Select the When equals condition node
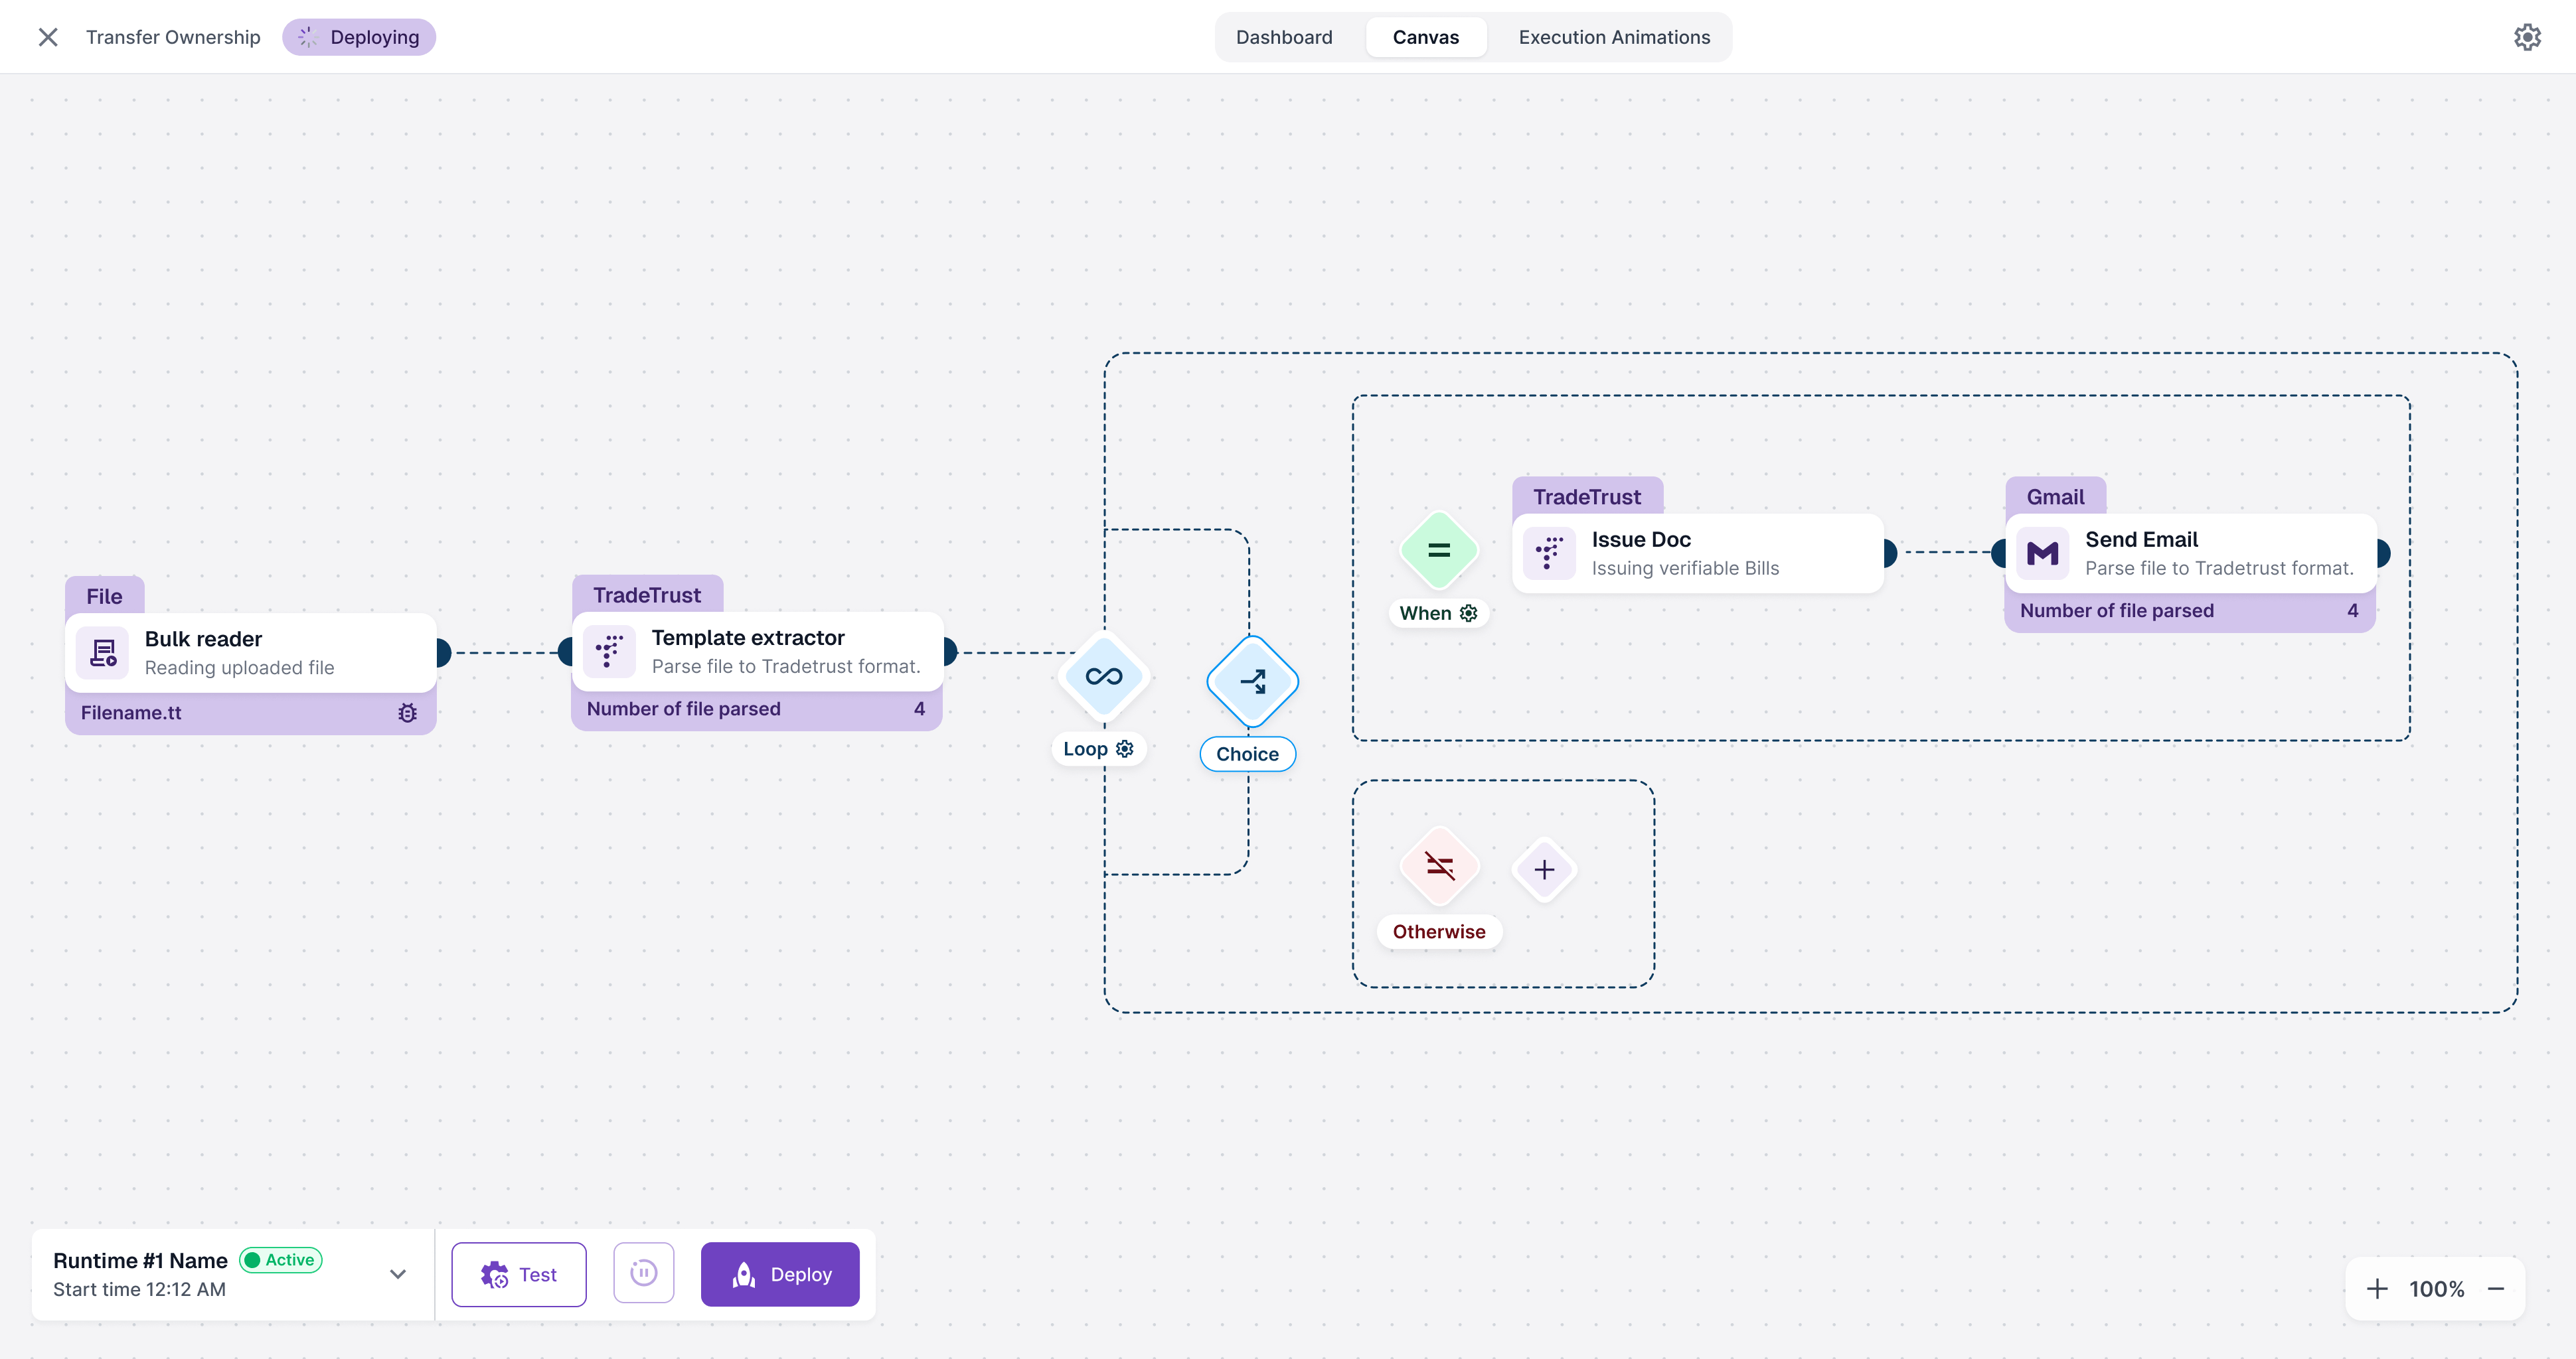2576x1359 pixels. pos(1439,551)
